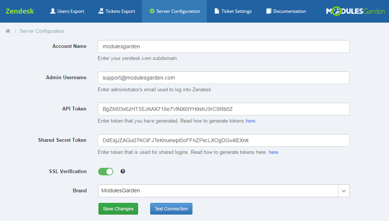Viewport: 389px width, 221px height.
Task: Follow the 'here' link under Shared Secret Token
Action: [274, 152]
